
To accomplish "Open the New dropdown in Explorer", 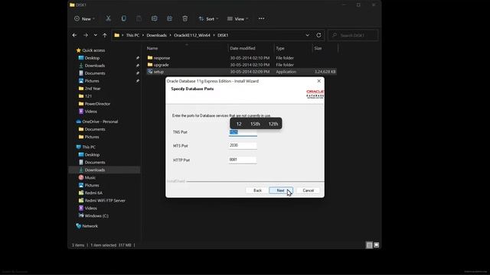I will pyautogui.click(x=84, y=18).
